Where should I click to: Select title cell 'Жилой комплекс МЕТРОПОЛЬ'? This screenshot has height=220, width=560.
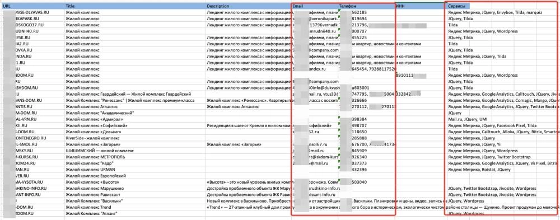(95, 157)
